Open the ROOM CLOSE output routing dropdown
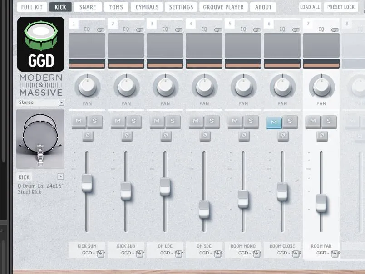 [295, 254]
